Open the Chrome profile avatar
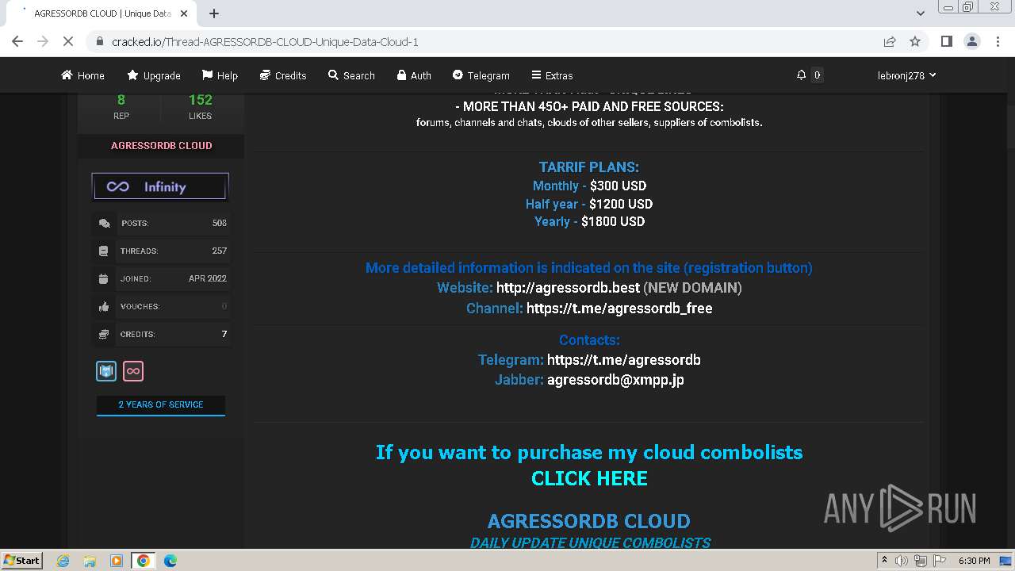The image size is (1015, 571). [972, 41]
